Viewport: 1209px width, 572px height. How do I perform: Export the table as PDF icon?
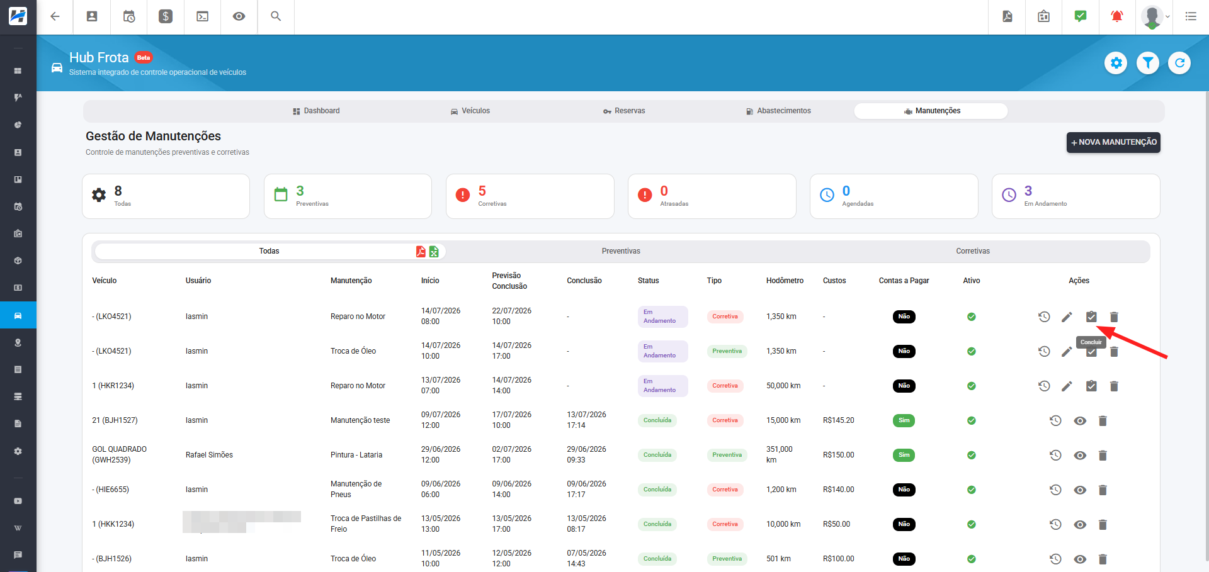tap(421, 252)
